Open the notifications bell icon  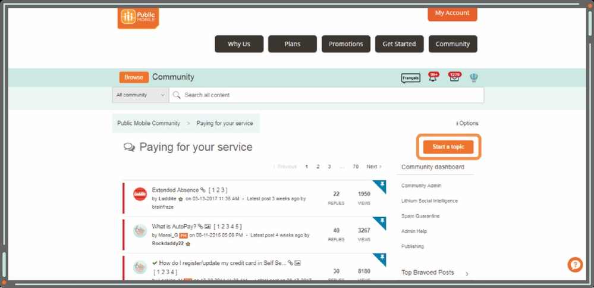coord(433,78)
